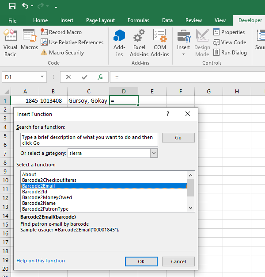Select Barcode2Id function

pos(104,192)
